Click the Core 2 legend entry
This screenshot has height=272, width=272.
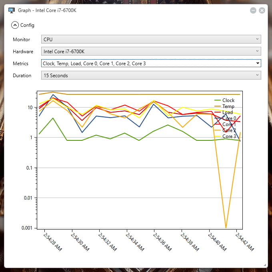[225, 130]
